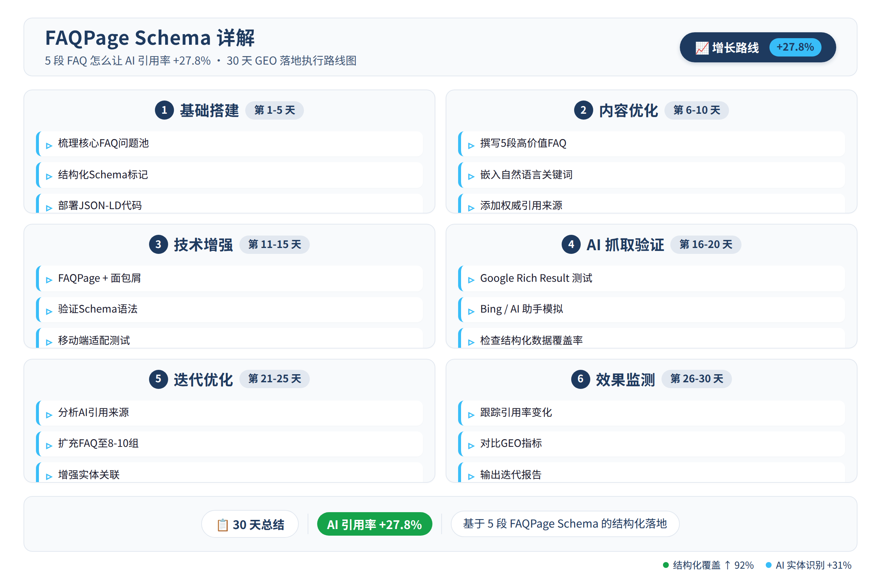Select the 嵌入自然语言关键词 item
Image resolution: width=881 pixels, height=587 pixels.
coord(651,175)
